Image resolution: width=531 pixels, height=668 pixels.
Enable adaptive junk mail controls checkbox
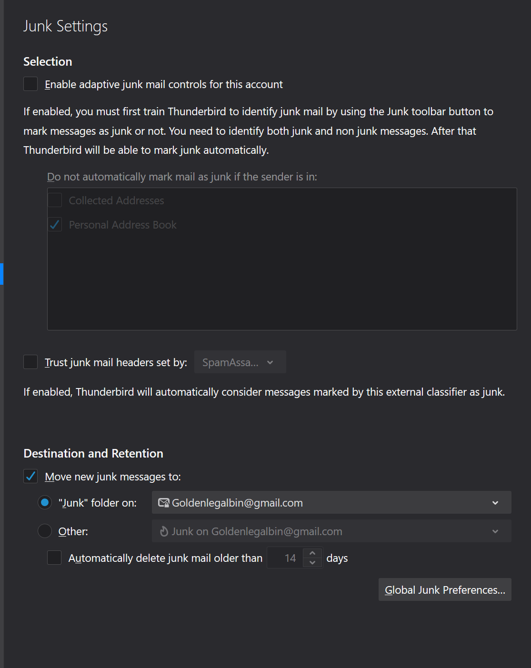31,84
